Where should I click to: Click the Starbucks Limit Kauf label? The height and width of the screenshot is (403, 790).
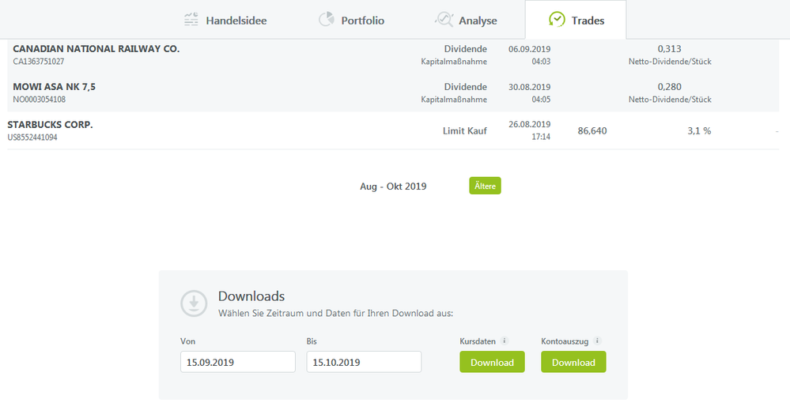(x=464, y=130)
